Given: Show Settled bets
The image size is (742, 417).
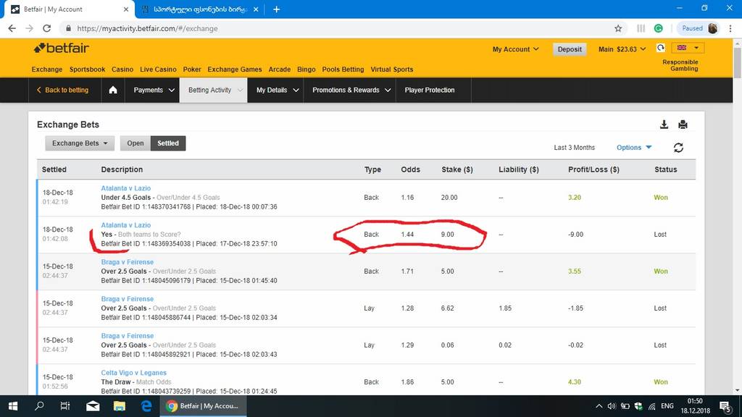Looking at the screenshot, I should [168, 143].
